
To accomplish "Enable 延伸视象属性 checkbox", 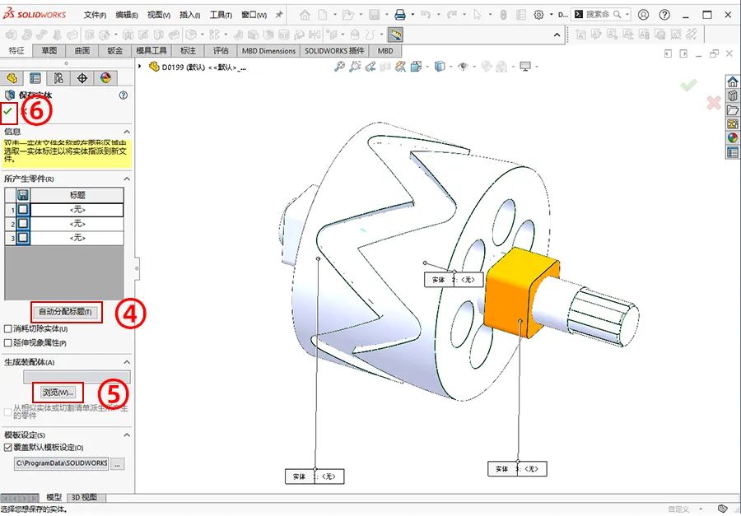I will pyautogui.click(x=8, y=342).
